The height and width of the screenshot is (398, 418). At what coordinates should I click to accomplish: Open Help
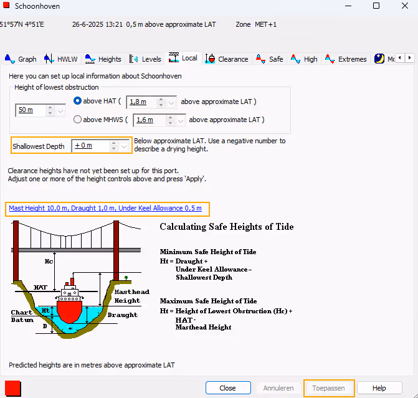(x=379, y=388)
